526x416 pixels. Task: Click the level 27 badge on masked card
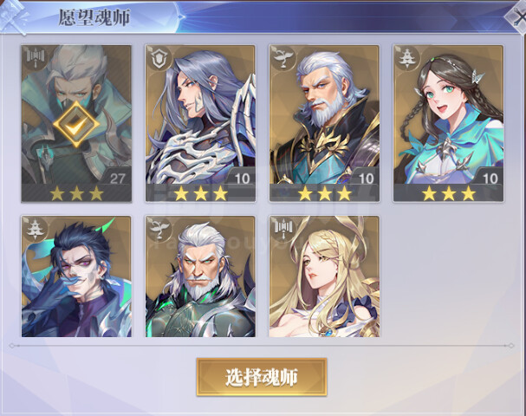(117, 178)
